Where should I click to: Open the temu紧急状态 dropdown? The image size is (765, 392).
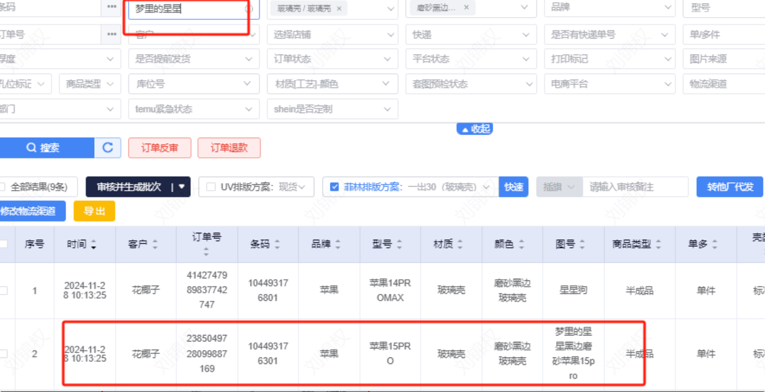click(194, 109)
